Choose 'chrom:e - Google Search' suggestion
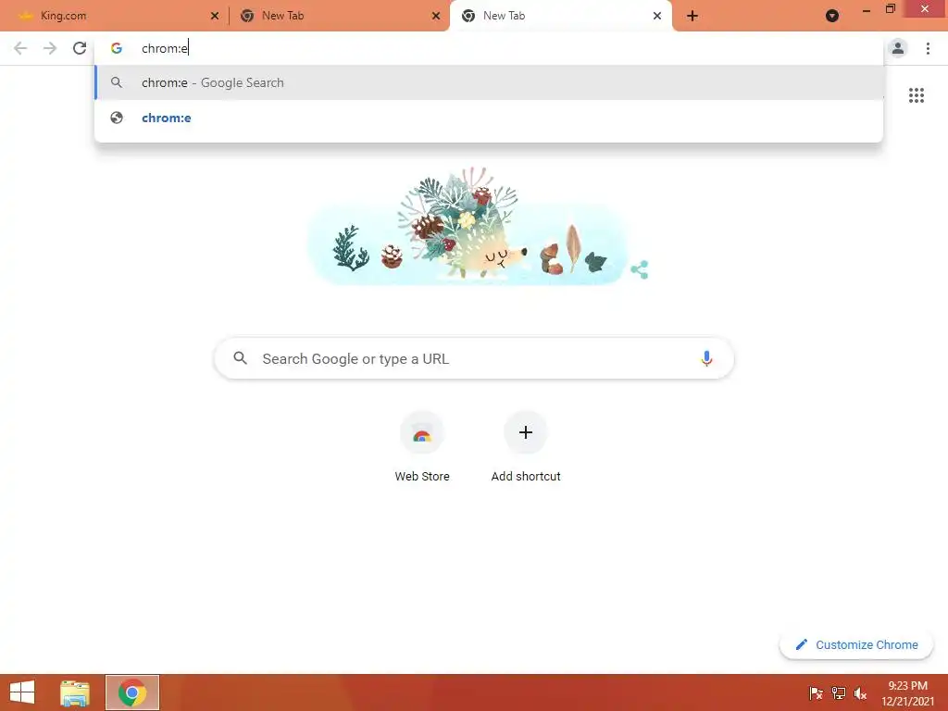 [489, 82]
